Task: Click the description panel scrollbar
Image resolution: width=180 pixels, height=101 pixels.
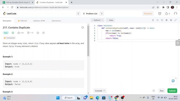Action: [88, 41]
